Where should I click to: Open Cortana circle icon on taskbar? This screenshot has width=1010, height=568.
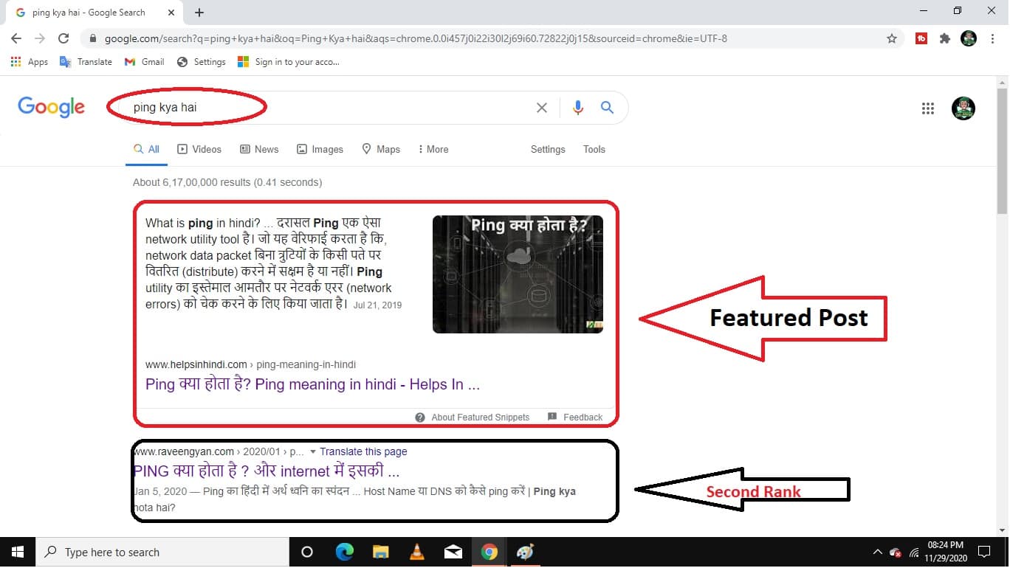point(307,553)
